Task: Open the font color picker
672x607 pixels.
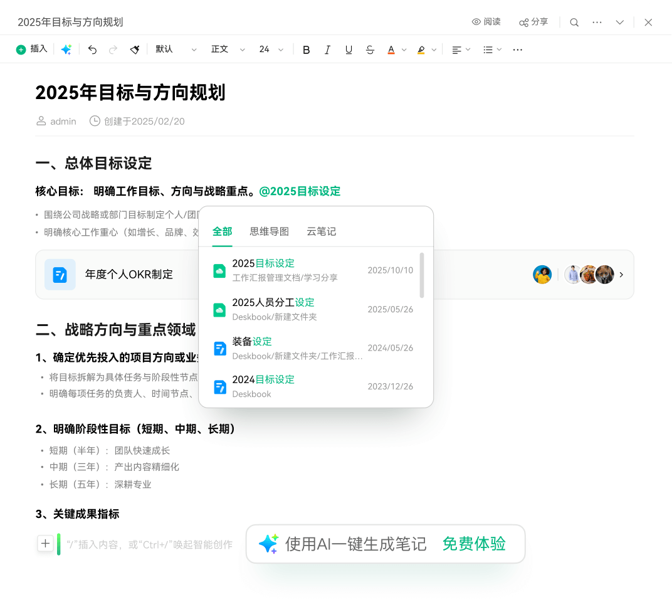Action: (391, 50)
